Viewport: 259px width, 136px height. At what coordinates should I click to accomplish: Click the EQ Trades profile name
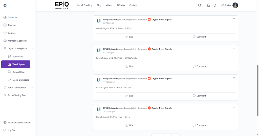[226, 5]
